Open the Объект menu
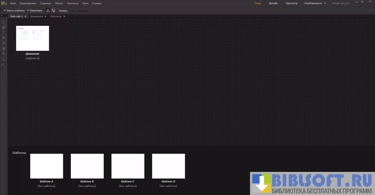 click(59, 3)
